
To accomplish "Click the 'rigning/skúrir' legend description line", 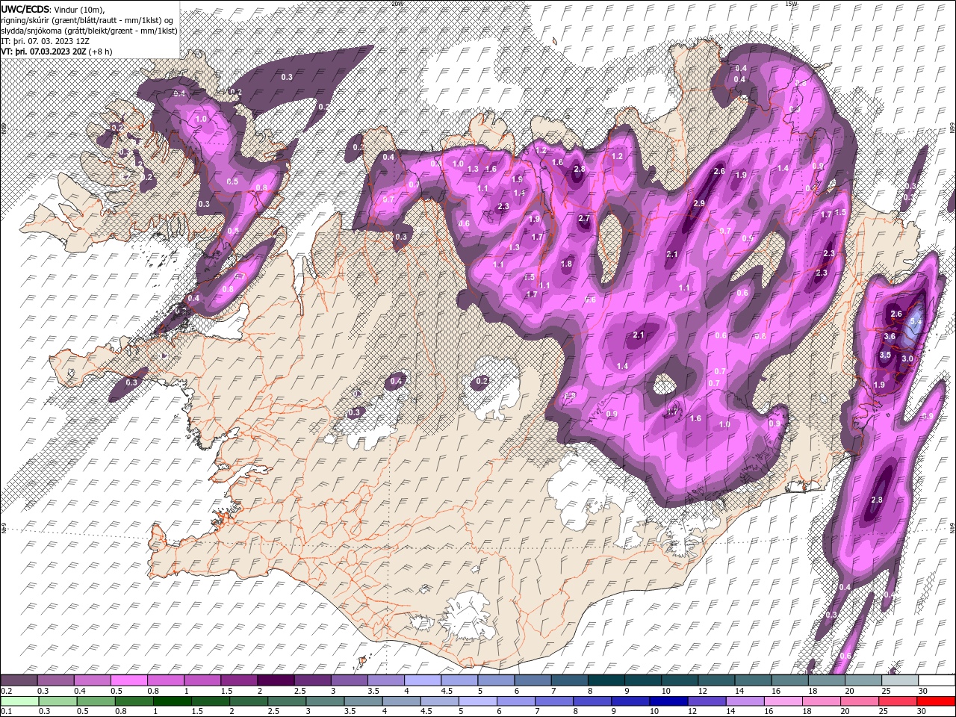I will (87, 19).
